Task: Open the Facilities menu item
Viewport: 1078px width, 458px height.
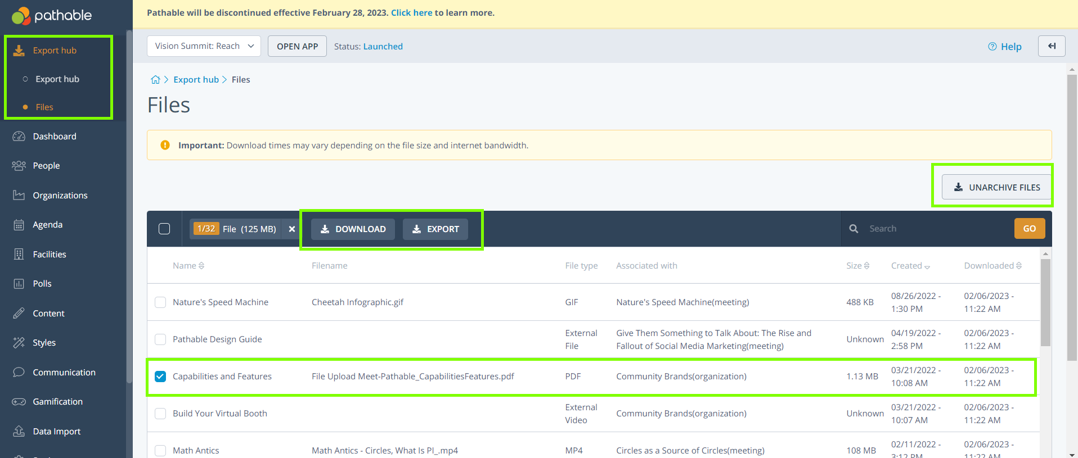Action: click(50, 255)
